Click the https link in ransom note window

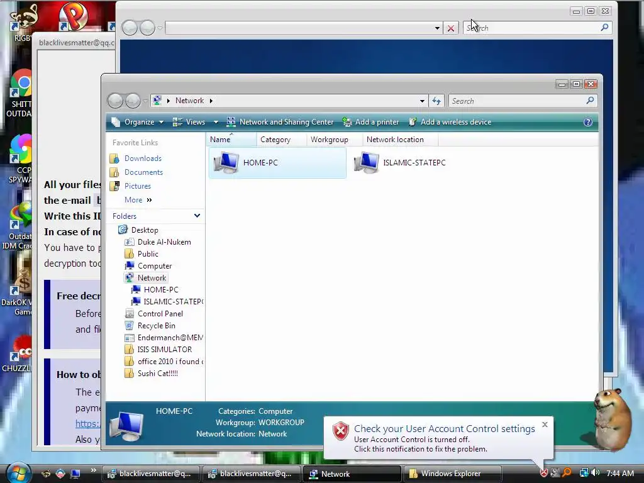click(x=87, y=423)
